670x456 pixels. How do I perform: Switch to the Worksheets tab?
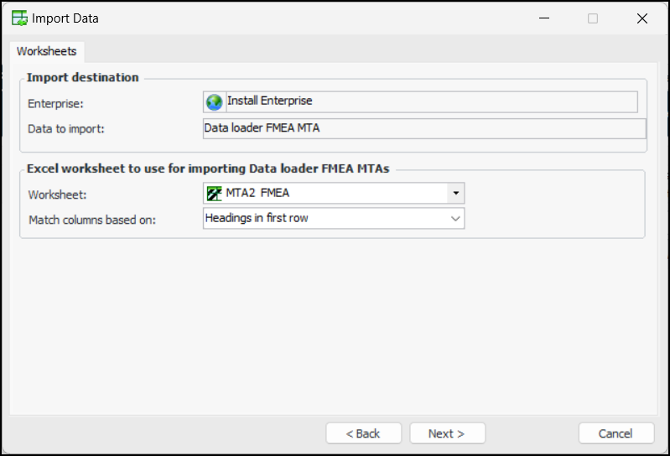point(47,51)
